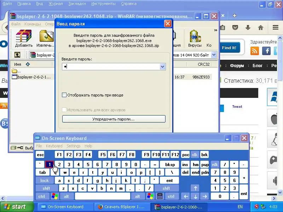Click the down arrow key

pos(195,196)
